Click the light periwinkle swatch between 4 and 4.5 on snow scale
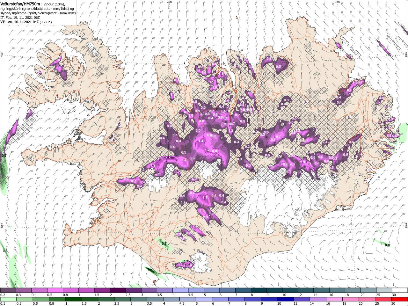Image resolution: width=408 pixels, height=306 pixels. (x=180, y=290)
